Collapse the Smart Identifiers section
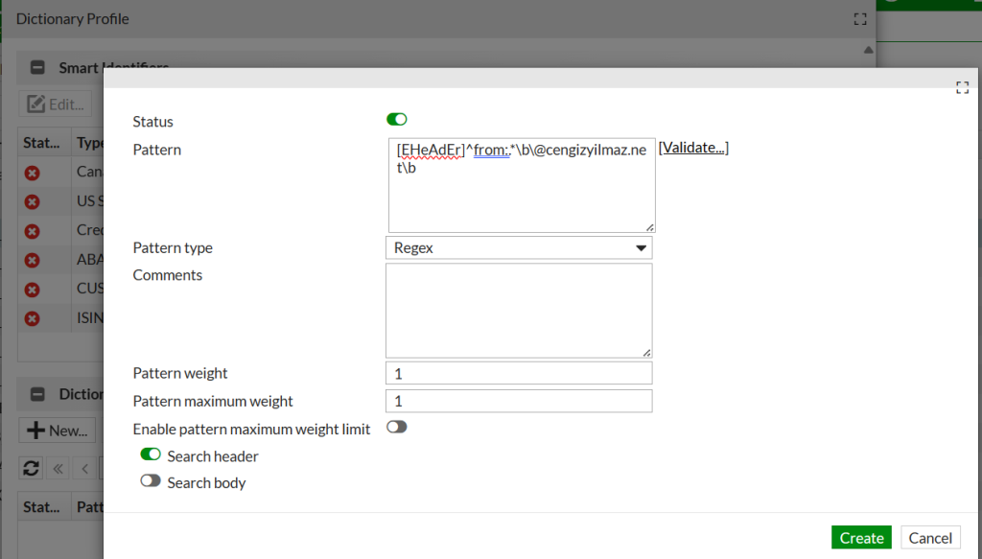Image resolution: width=982 pixels, height=559 pixels. click(37, 68)
